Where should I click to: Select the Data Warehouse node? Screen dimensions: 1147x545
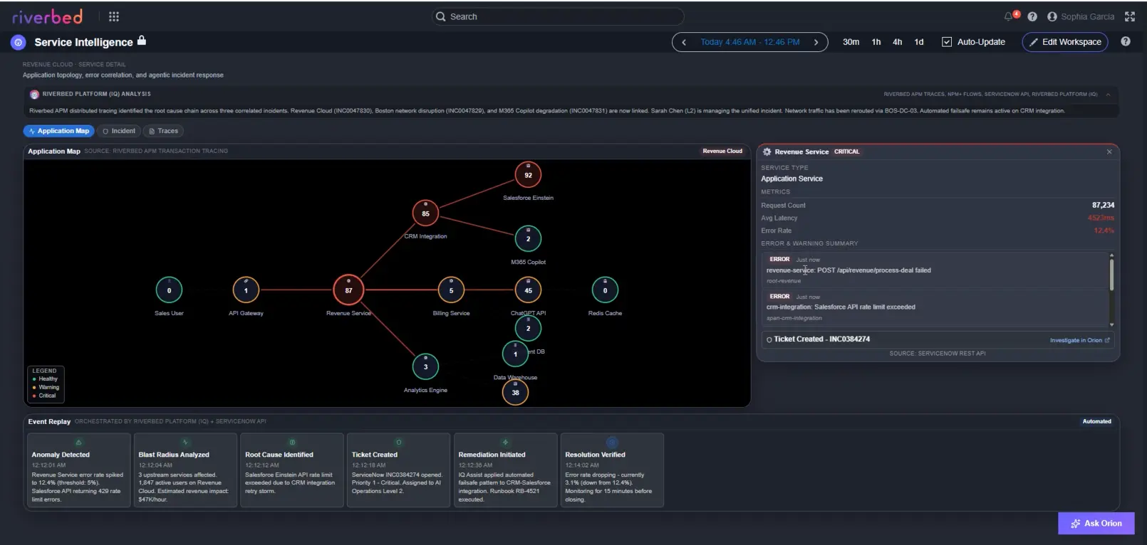coord(515,354)
